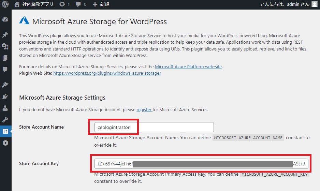Open the Media sidebar icon
Screen dimensions: 320x191
coord(5,46)
